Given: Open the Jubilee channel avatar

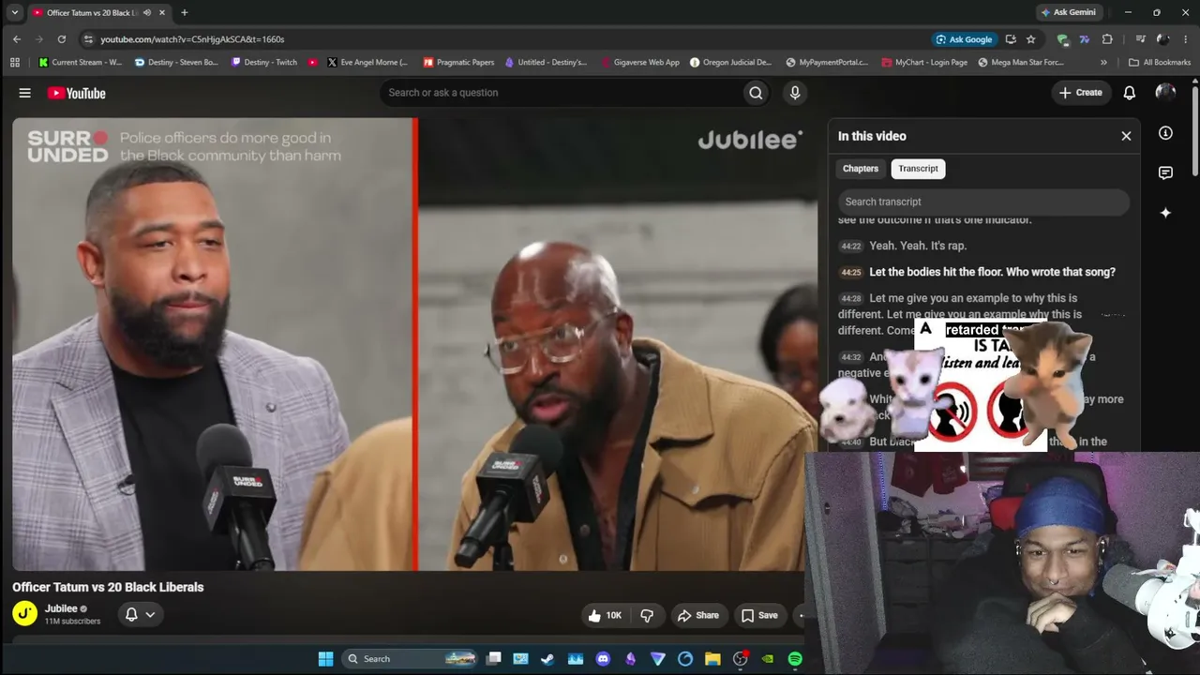Looking at the screenshot, I should [x=25, y=614].
